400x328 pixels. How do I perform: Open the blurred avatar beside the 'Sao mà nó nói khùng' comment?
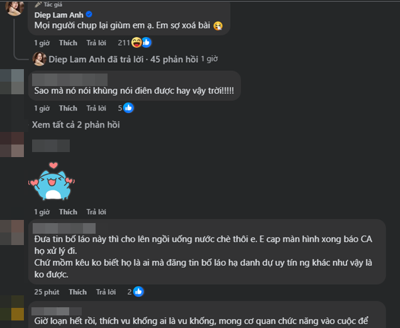click(x=12, y=82)
